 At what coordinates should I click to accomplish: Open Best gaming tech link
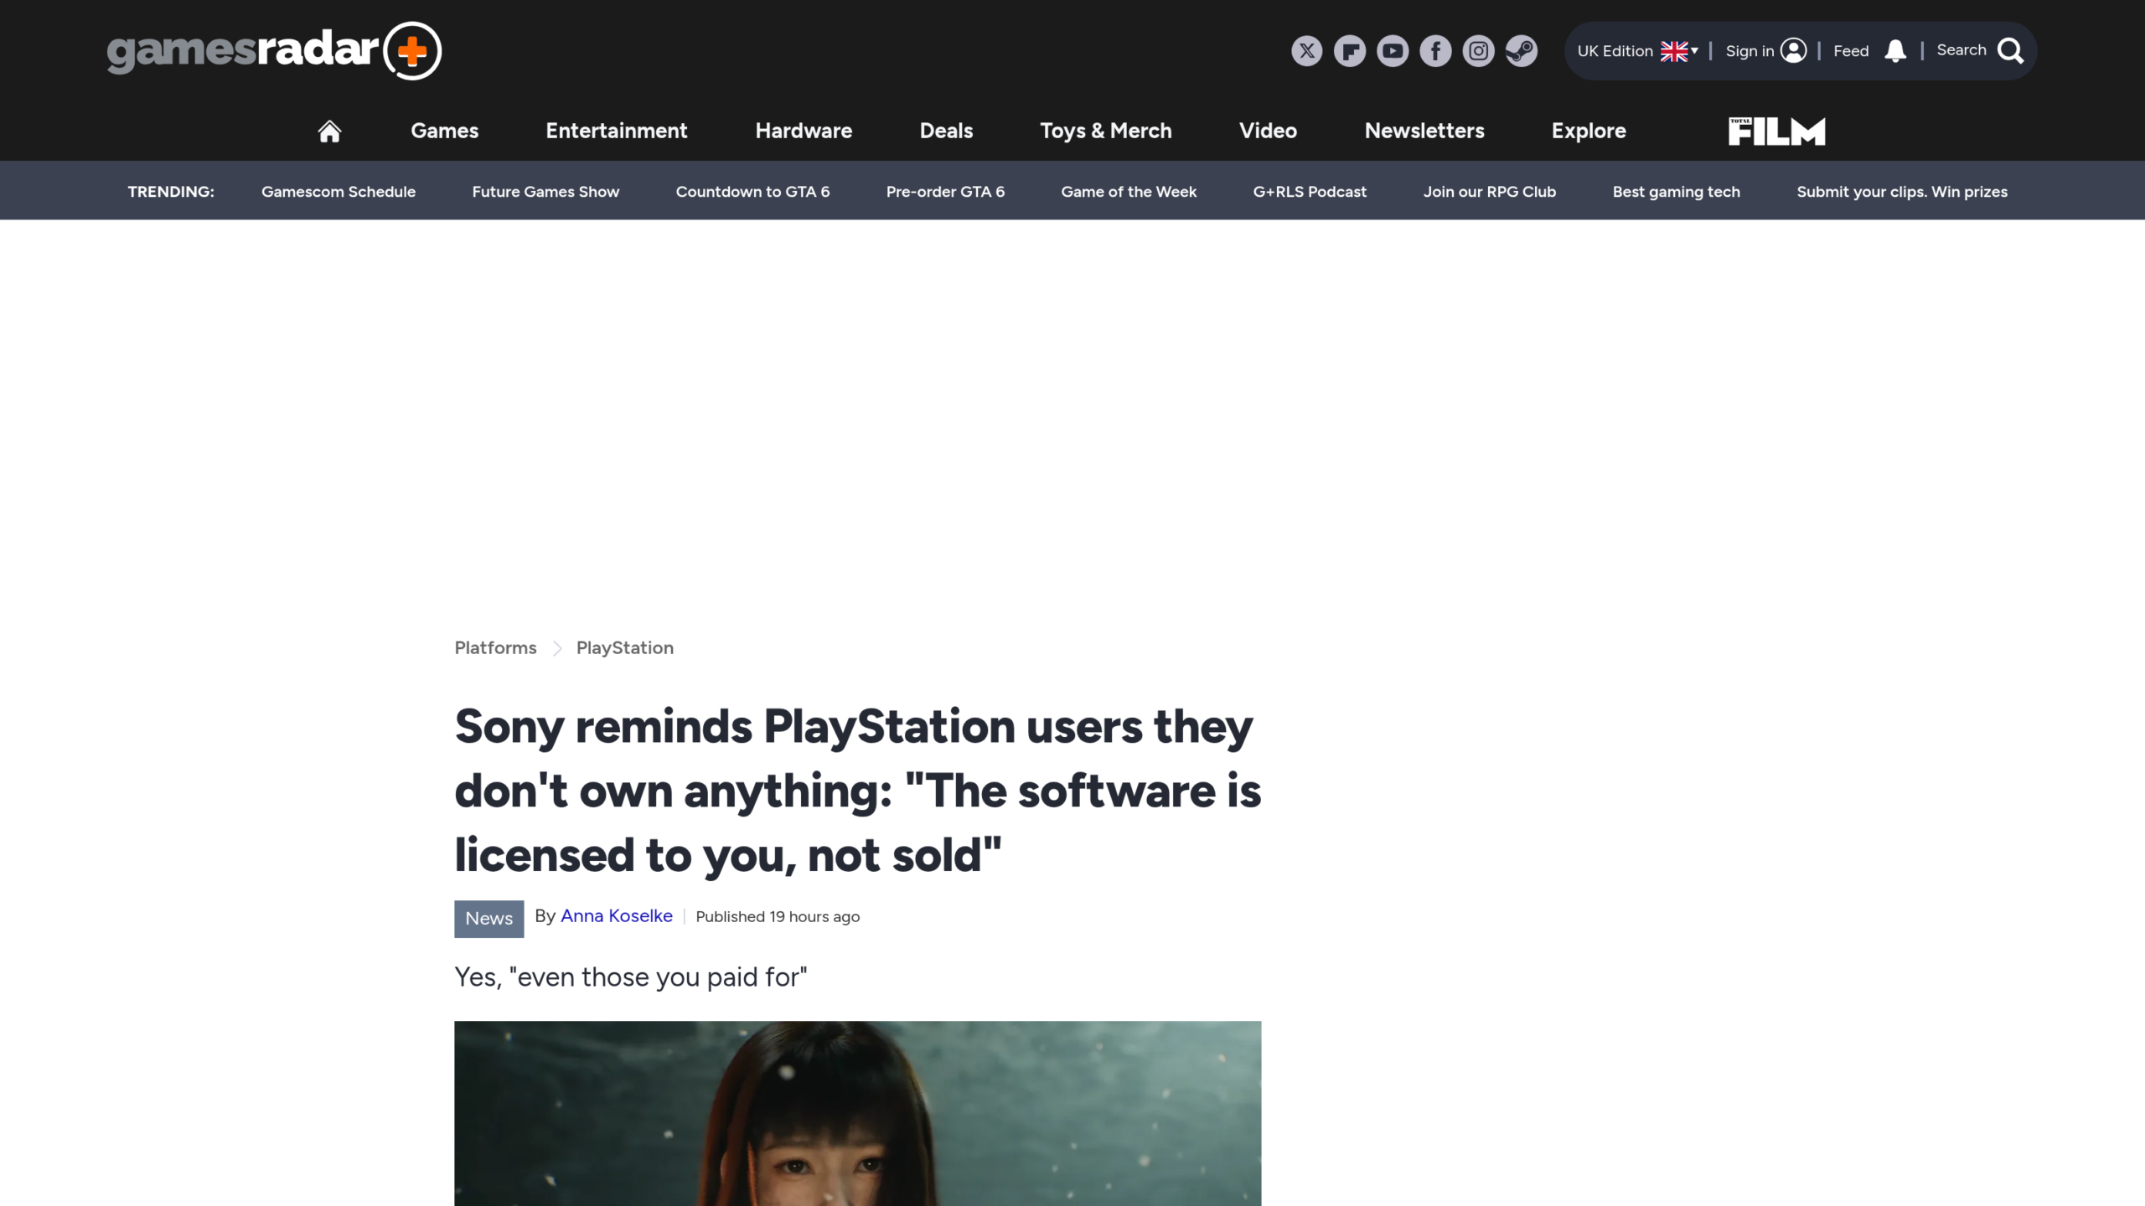point(1676,192)
